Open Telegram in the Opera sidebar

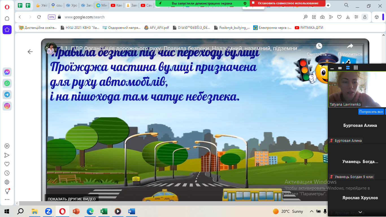(x=7, y=95)
